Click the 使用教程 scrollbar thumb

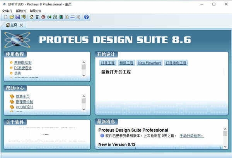[84, 67]
